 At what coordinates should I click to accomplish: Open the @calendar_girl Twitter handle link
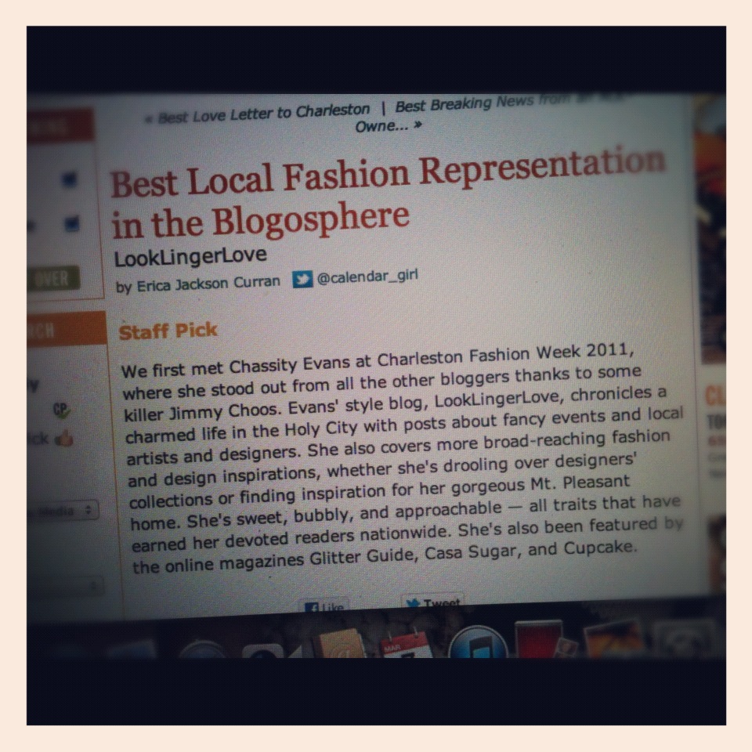coord(367,277)
